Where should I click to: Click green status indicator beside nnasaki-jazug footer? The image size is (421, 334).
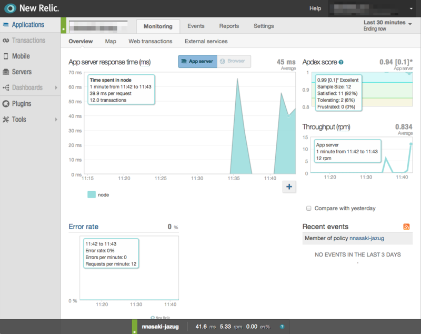135,327
